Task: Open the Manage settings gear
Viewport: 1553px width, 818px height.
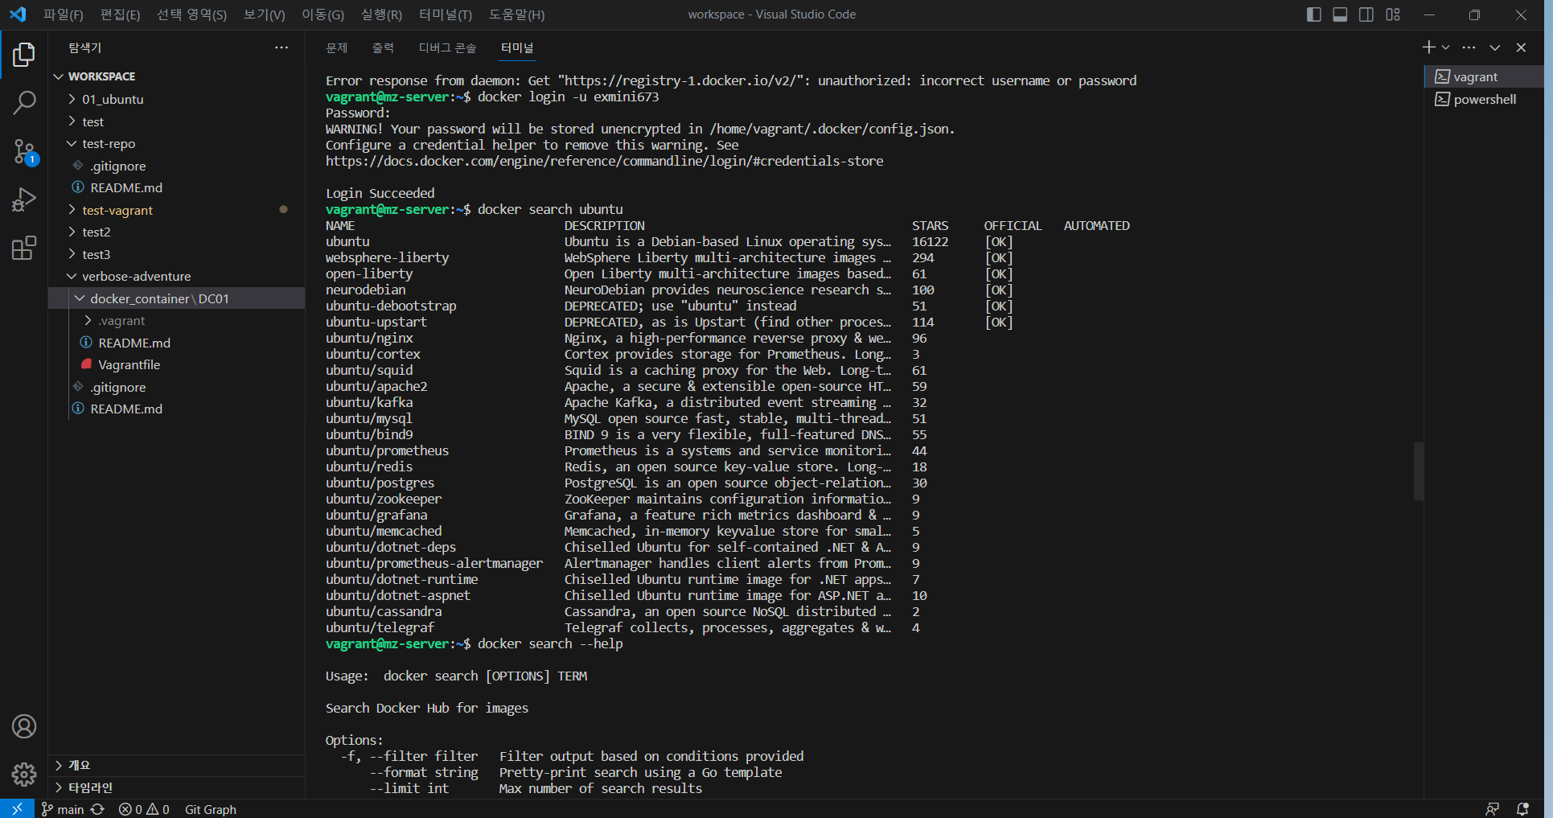Action: (x=24, y=775)
